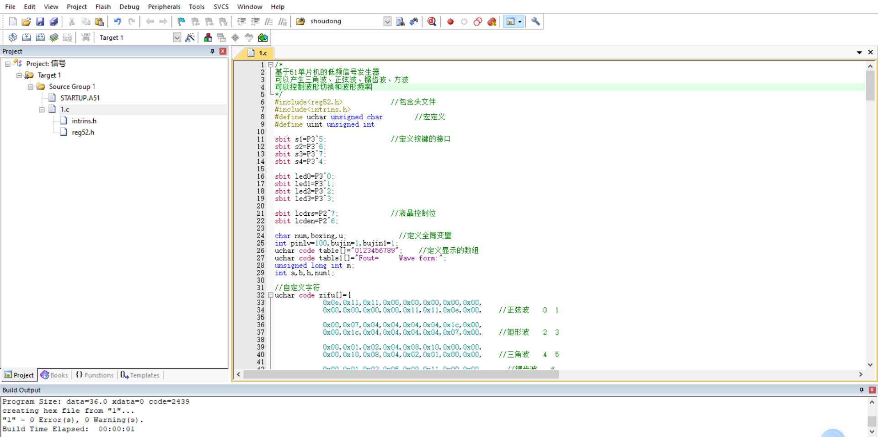Toggle bookmark with the blue flag icon
This screenshot has width=878, height=437.
pyautogui.click(x=182, y=21)
